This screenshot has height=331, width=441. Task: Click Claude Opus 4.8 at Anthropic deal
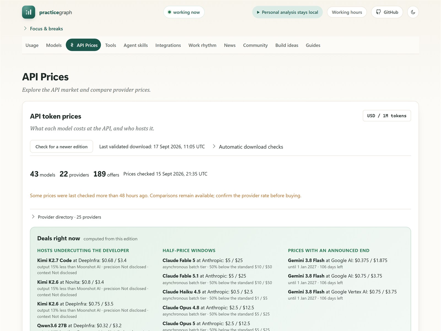coord(208,308)
